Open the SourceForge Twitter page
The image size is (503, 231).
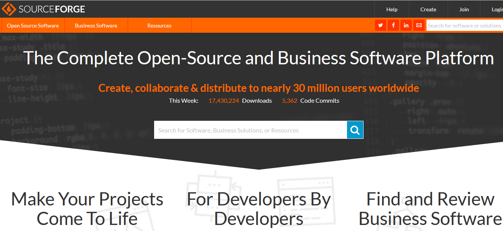click(381, 26)
